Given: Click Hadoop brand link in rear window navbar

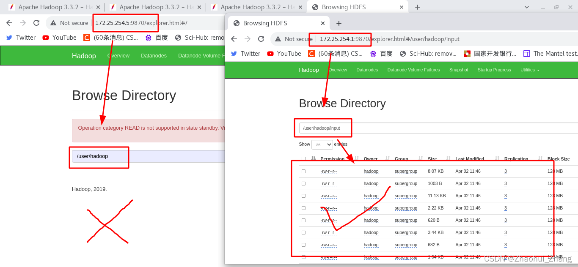Looking at the screenshot, I should 84,56.
